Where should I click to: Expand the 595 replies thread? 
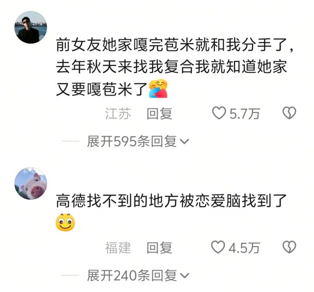138,141
